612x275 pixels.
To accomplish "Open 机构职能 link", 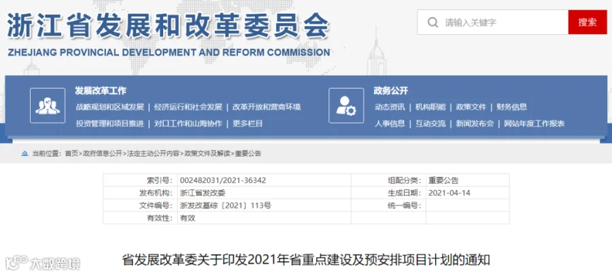I will 430,107.
